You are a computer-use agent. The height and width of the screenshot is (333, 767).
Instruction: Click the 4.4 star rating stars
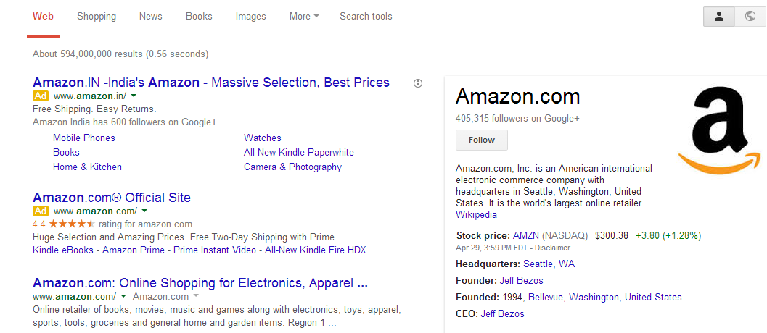[x=71, y=224]
